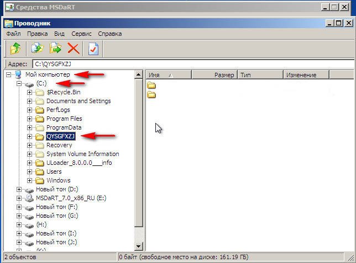356x263 pixels.
Task: Select the (H:) drive in the tree
Action: [41, 225]
